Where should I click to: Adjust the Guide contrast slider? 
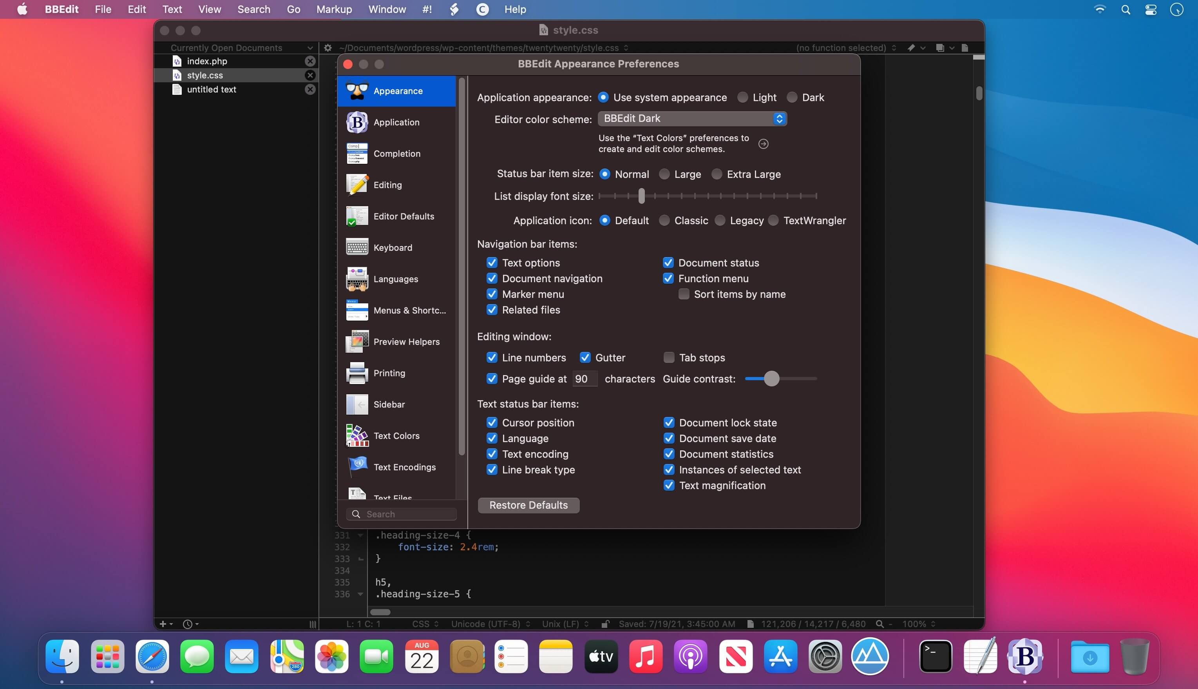pyautogui.click(x=771, y=379)
